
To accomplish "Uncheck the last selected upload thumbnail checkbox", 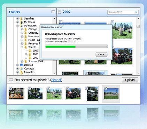I will (x=106, y=88).
